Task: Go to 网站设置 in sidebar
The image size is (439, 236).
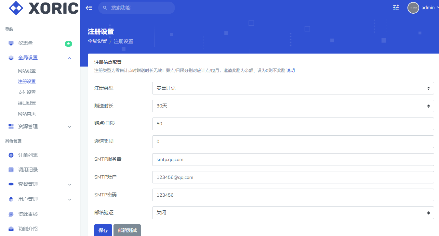Action: click(27, 71)
